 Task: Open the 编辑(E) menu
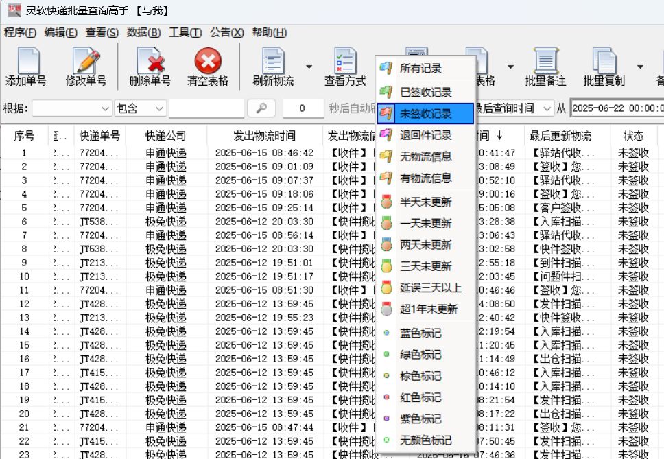(x=60, y=33)
